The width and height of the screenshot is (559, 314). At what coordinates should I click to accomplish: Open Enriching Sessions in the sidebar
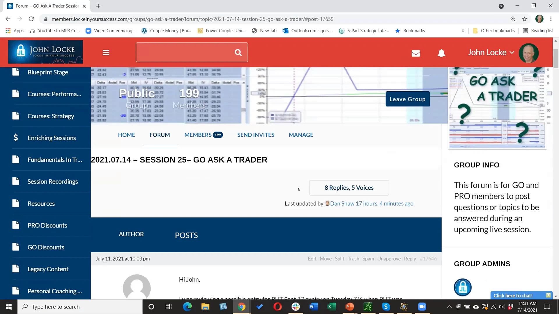pyautogui.click(x=52, y=138)
